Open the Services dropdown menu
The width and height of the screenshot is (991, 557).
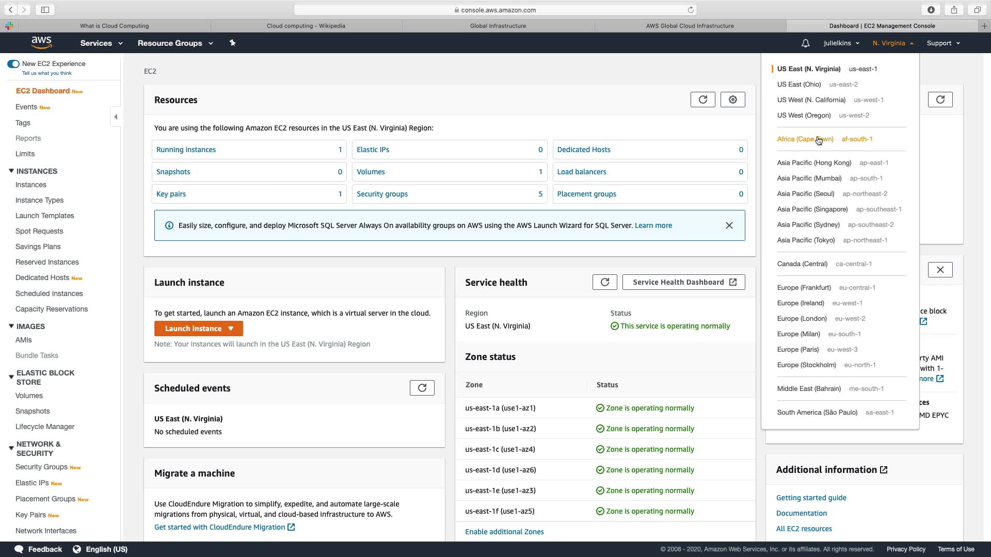[101, 43]
